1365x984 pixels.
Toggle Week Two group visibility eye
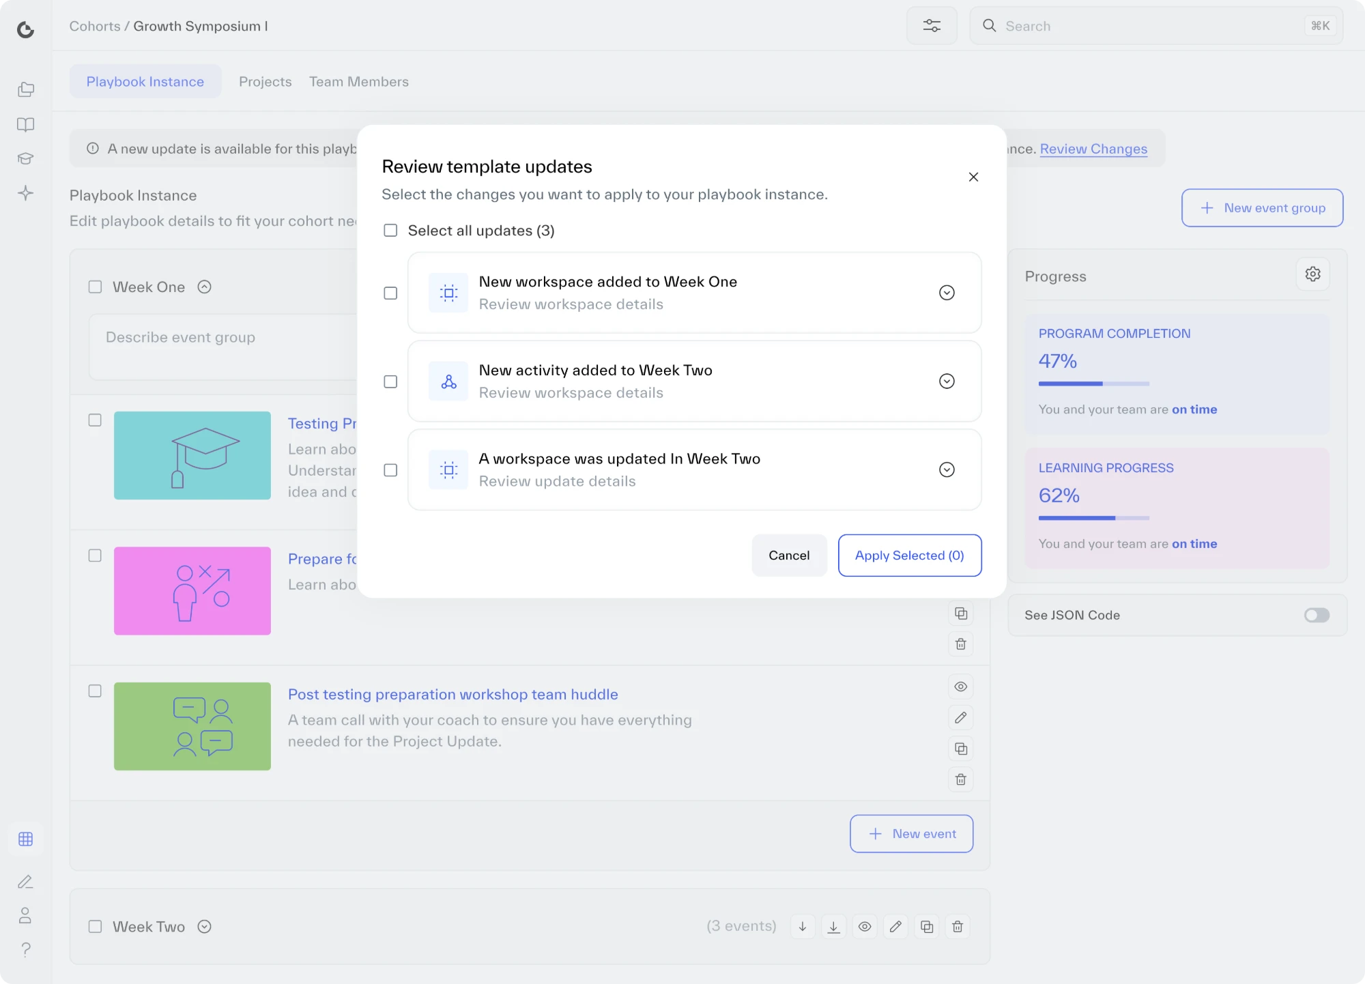point(865,926)
